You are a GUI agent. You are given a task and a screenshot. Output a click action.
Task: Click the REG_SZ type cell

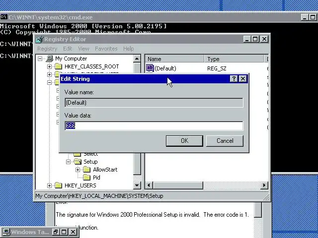tap(217, 68)
